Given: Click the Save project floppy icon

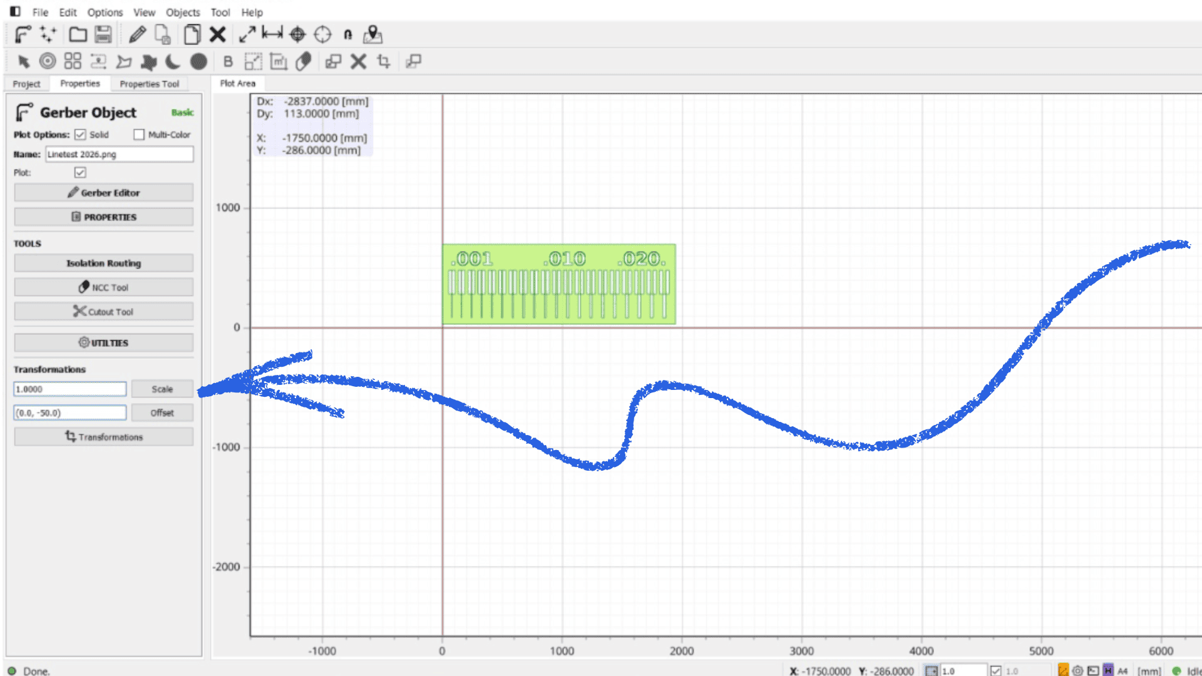Looking at the screenshot, I should click(103, 34).
